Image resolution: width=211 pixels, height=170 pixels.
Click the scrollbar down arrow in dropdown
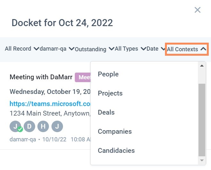point(202,160)
